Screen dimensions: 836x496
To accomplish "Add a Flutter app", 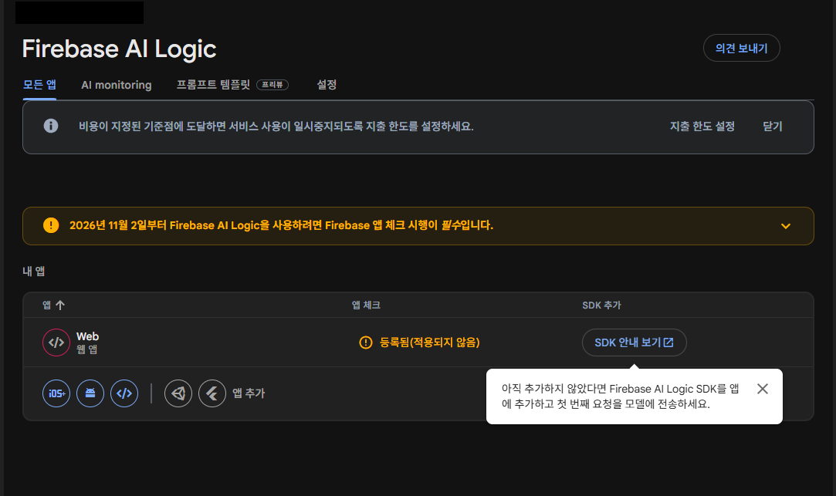I will click(x=212, y=393).
